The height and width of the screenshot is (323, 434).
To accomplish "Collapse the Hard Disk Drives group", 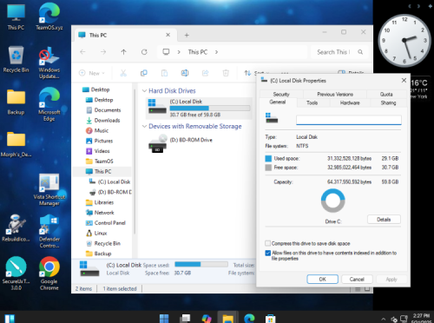I will [x=144, y=91].
